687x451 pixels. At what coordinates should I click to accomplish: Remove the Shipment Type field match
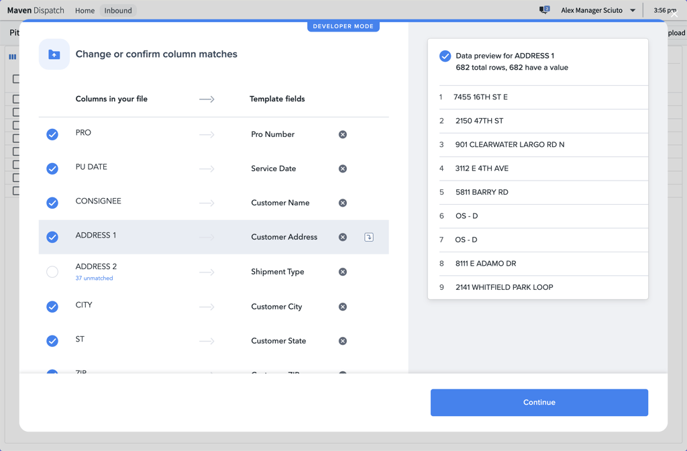click(343, 272)
